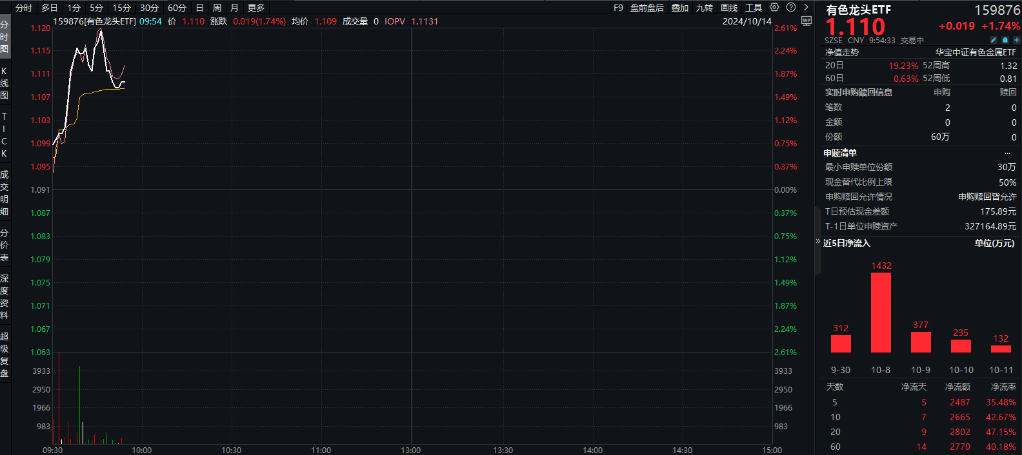Screen dimensions: 1022x455
Task: Click the help question mark icon
Action: [x=791, y=7]
